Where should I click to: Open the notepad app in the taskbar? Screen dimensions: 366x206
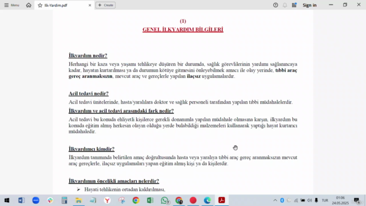coord(93,200)
